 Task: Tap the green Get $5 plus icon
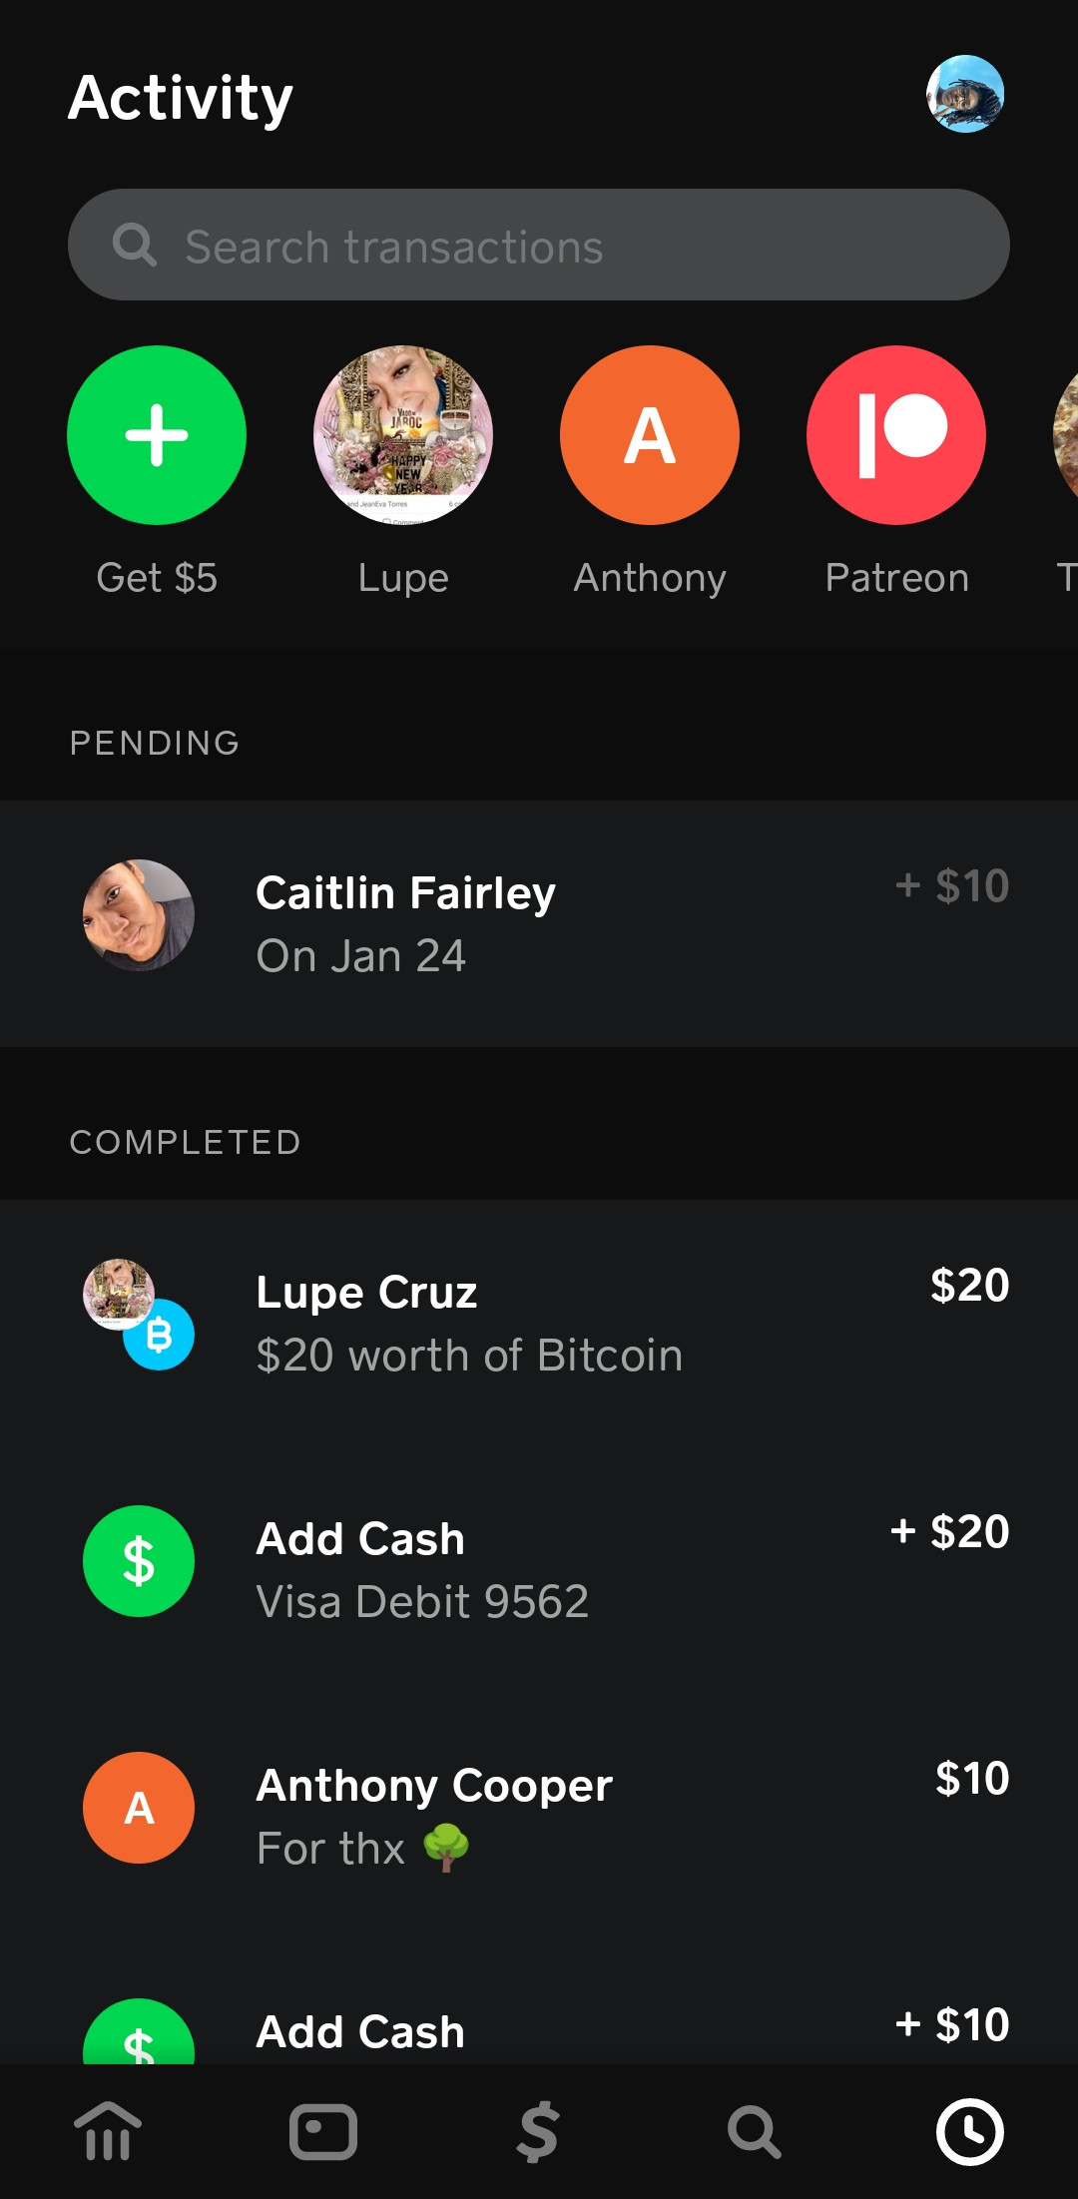[x=157, y=435]
